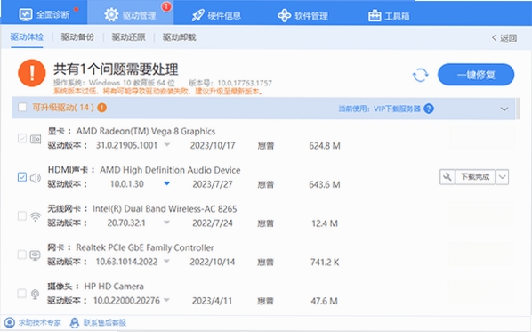Image resolution: width=532 pixels, height=332 pixels.
Task: Click the rocket icon of 硬件信息
Action: click(x=197, y=15)
